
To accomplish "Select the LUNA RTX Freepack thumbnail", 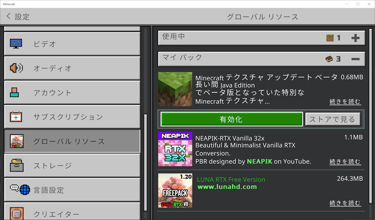I will pyautogui.click(x=175, y=190).
